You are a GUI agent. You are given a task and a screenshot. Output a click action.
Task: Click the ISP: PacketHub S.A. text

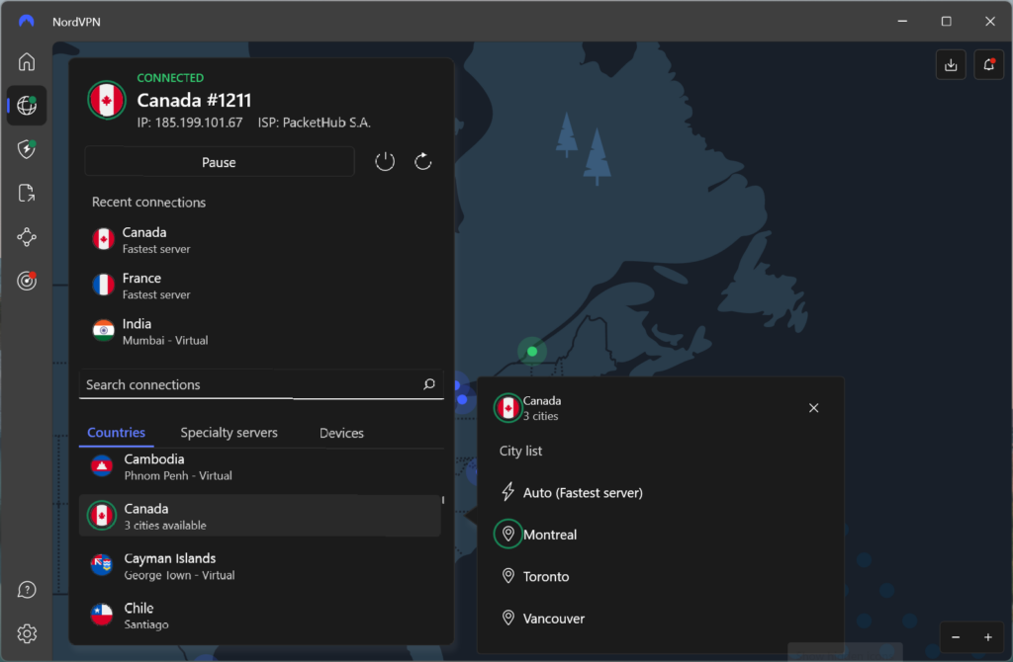pyautogui.click(x=315, y=122)
